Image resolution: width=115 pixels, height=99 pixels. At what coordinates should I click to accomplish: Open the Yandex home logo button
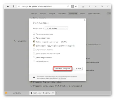click(x=14, y=6)
